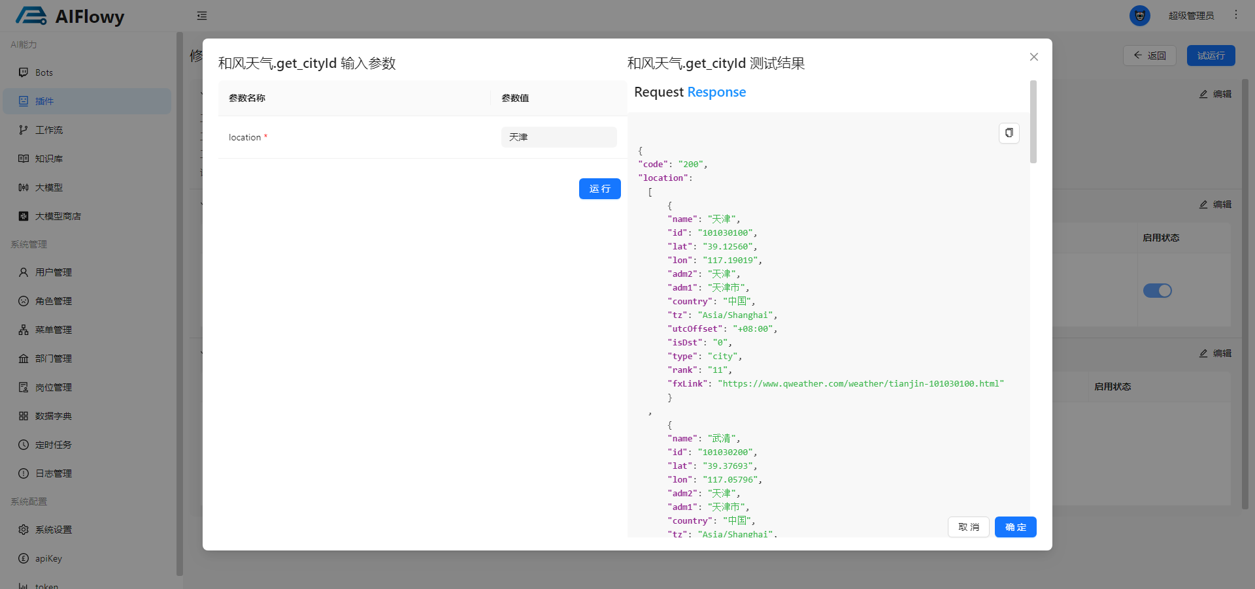This screenshot has height=589, width=1255.
Task: Switch to the Request tab
Action: coord(658,92)
